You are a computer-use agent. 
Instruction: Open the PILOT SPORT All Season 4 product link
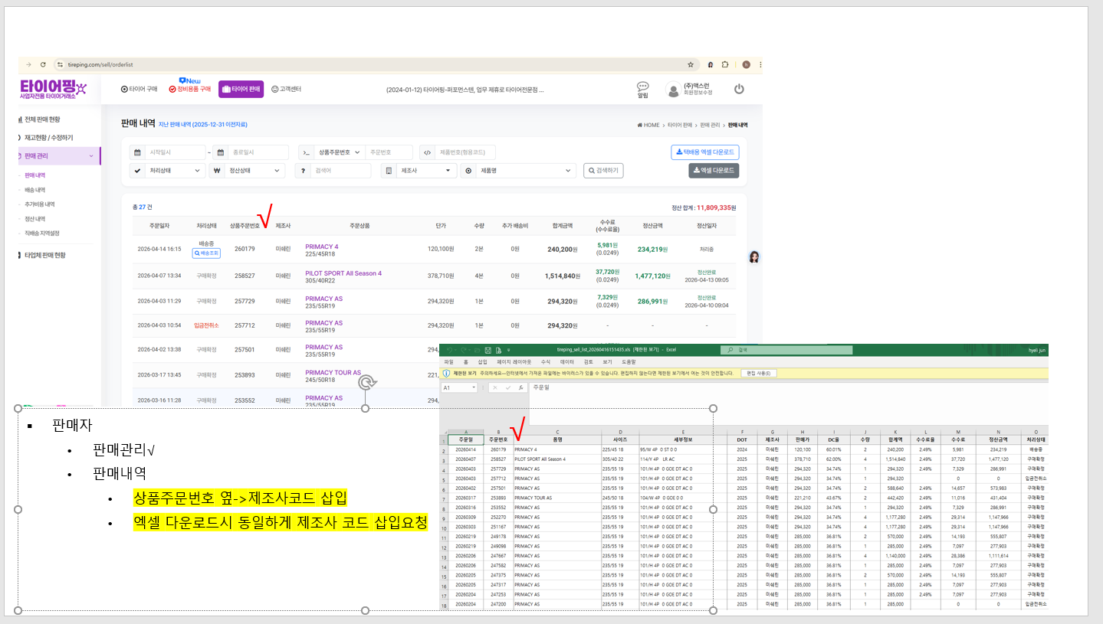tap(343, 273)
